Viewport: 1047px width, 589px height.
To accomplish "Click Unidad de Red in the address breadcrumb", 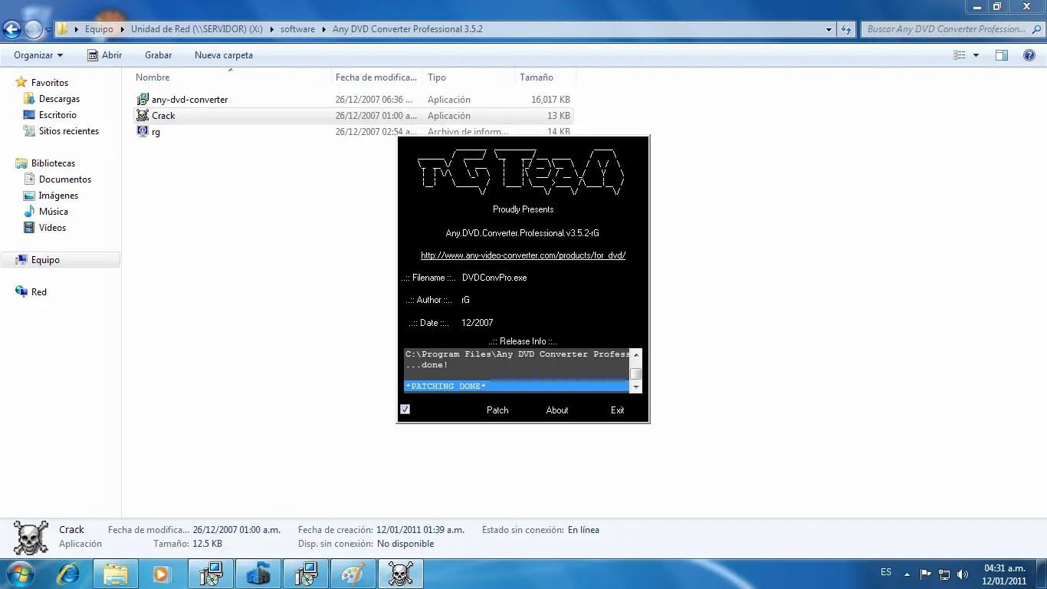I will (x=197, y=29).
